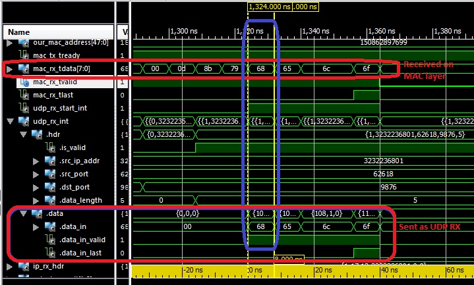Click the 6c value in mac_rx_tdata waveform
This screenshot has height=285, width=474.
330,68
